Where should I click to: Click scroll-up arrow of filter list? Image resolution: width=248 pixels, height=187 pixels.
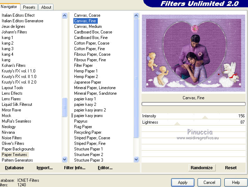(x=136, y=16)
